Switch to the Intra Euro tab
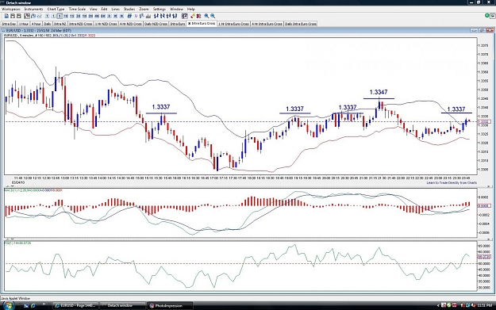Viewport: 496px width, 310px height. [178, 24]
